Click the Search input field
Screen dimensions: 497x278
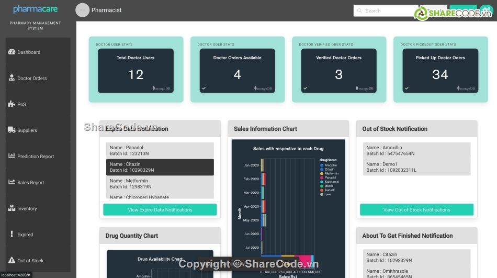(x=387, y=10)
